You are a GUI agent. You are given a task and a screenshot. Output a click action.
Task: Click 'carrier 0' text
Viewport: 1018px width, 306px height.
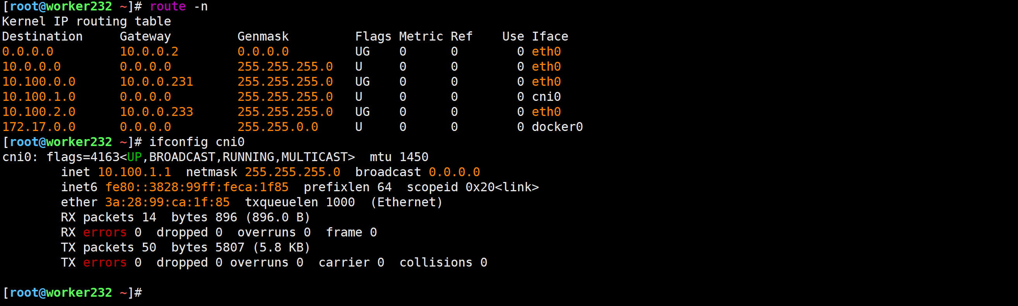(x=351, y=262)
